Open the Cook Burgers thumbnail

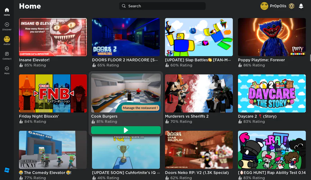tap(126, 93)
